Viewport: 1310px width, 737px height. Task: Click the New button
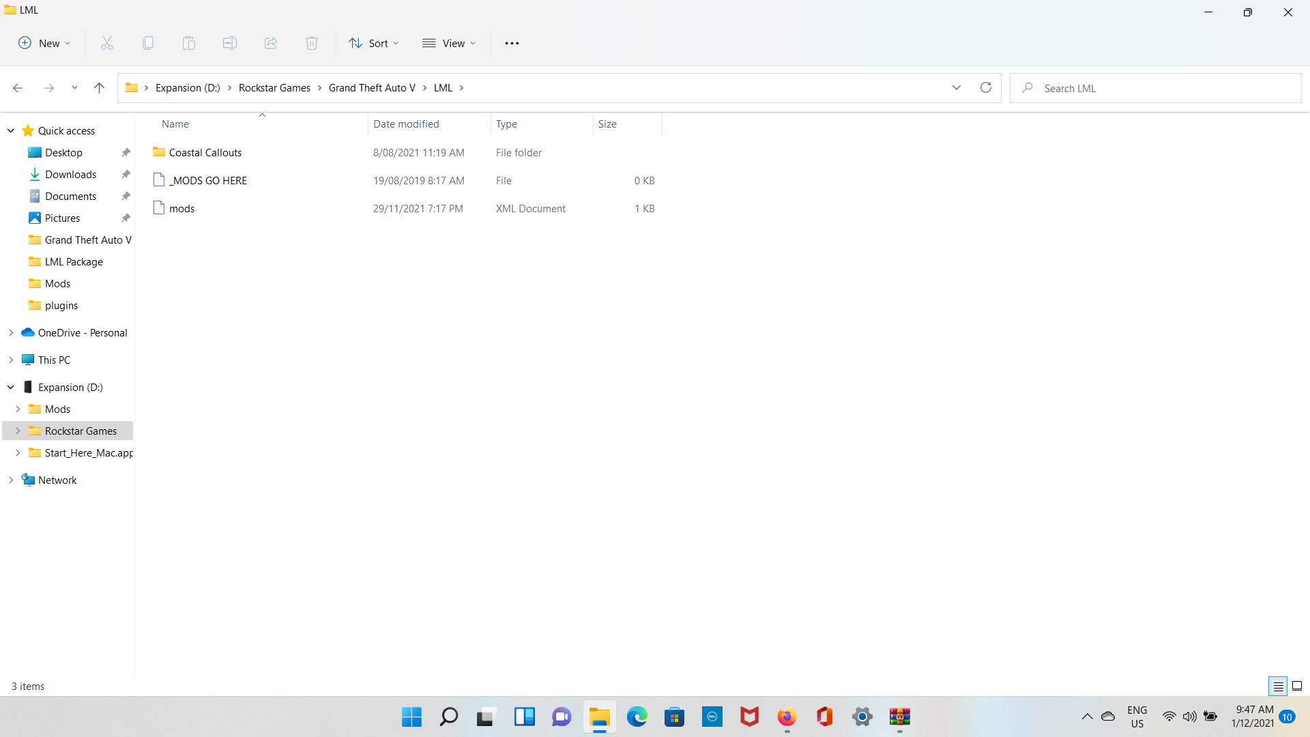[x=44, y=43]
